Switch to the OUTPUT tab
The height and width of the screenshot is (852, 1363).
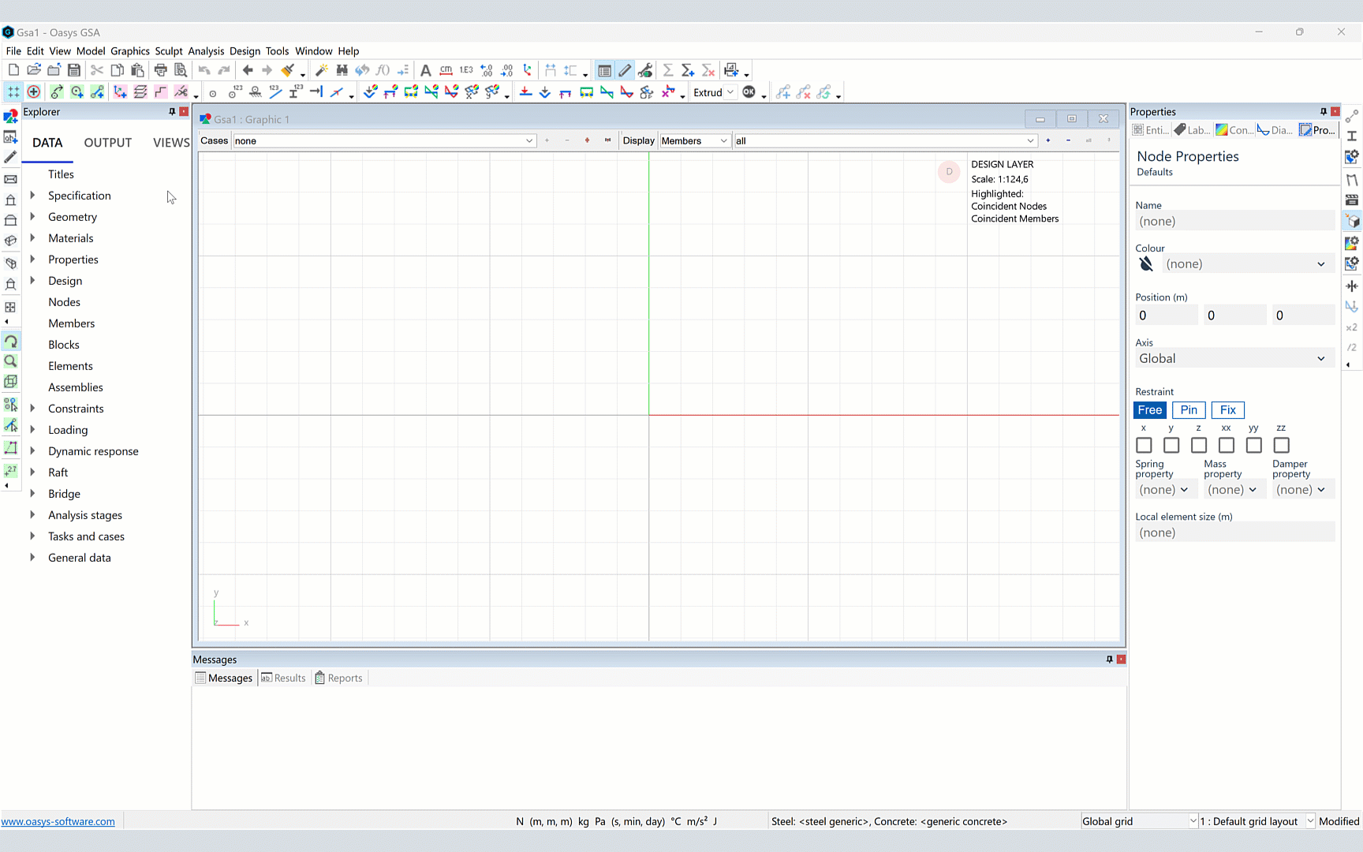(x=107, y=143)
